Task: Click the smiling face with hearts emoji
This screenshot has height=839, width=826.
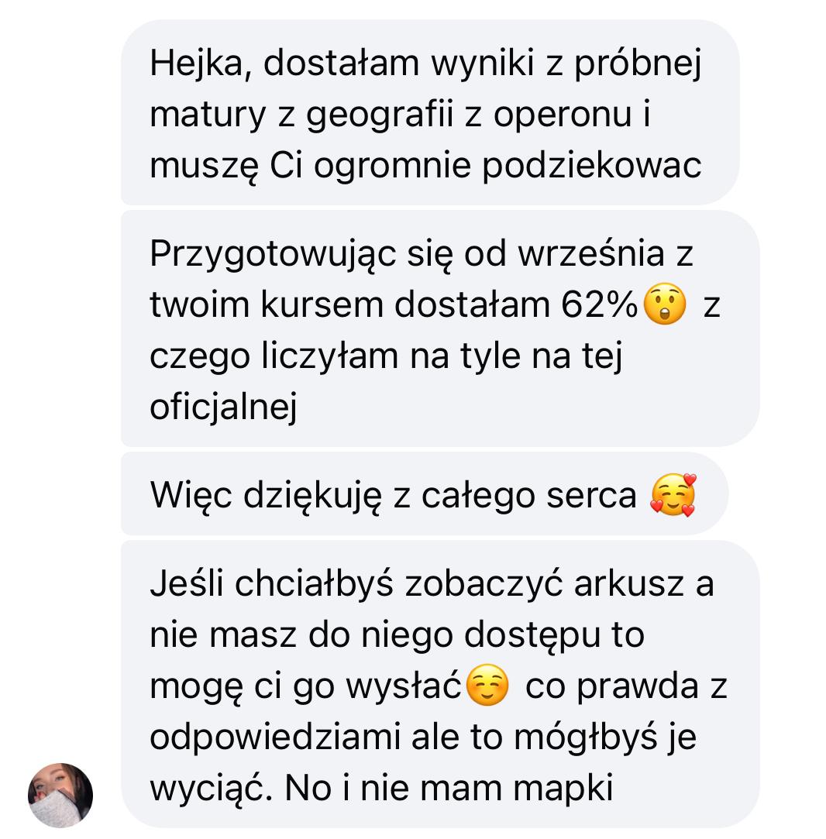Action: (x=673, y=494)
